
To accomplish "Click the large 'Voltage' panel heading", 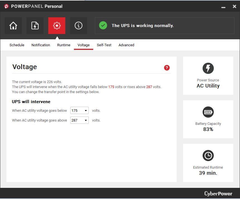I will tap(25, 67).
